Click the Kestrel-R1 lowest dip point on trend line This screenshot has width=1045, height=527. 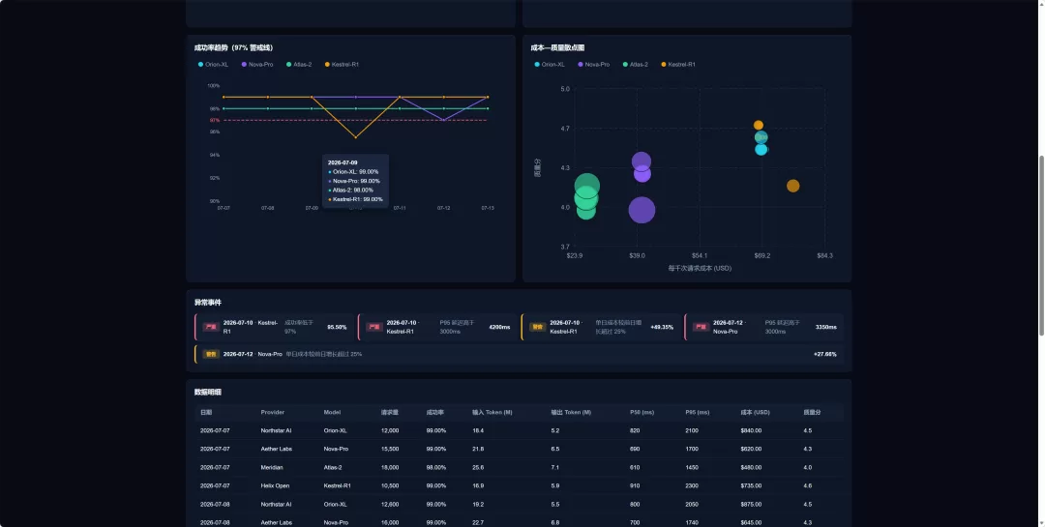(356, 137)
